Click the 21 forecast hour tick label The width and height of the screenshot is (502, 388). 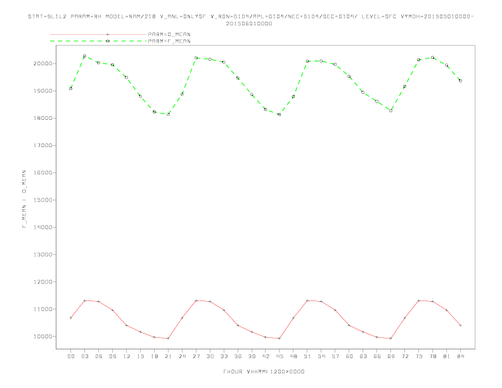(168, 356)
